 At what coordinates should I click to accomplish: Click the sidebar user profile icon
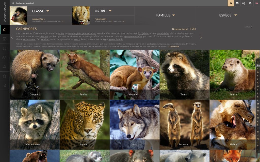[5, 67]
